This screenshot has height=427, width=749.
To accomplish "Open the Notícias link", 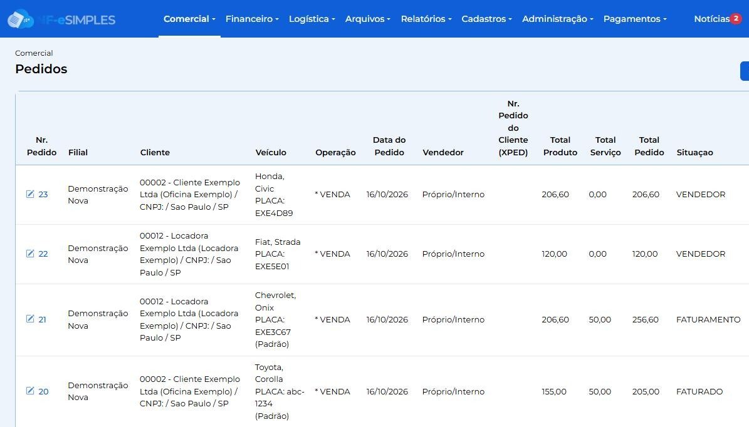I will coord(711,19).
